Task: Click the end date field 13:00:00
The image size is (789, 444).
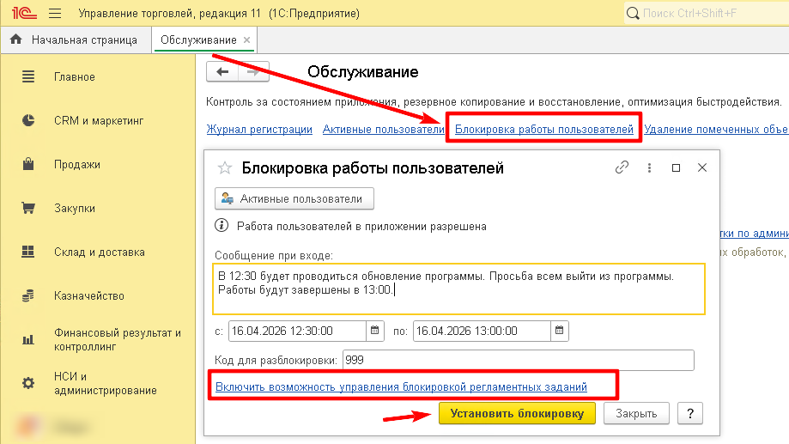Action: [x=482, y=331]
